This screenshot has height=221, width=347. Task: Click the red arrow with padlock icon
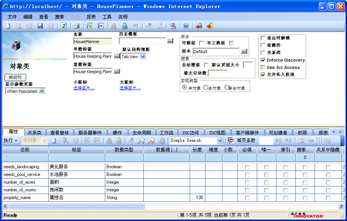click(x=199, y=26)
